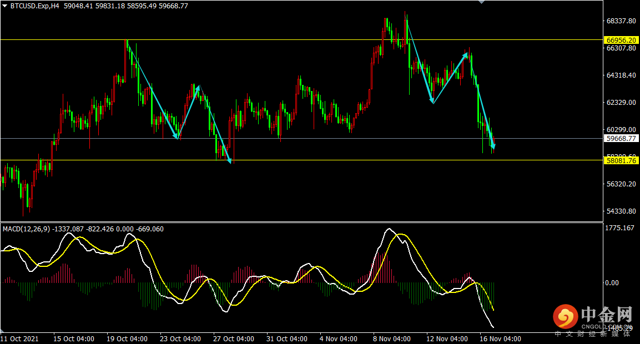Click the cyan up-arrow tip near 25 Oct peak
Screen dimensions: 640x344
tap(196, 87)
